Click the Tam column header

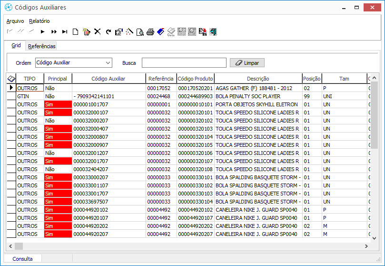click(x=344, y=79)
